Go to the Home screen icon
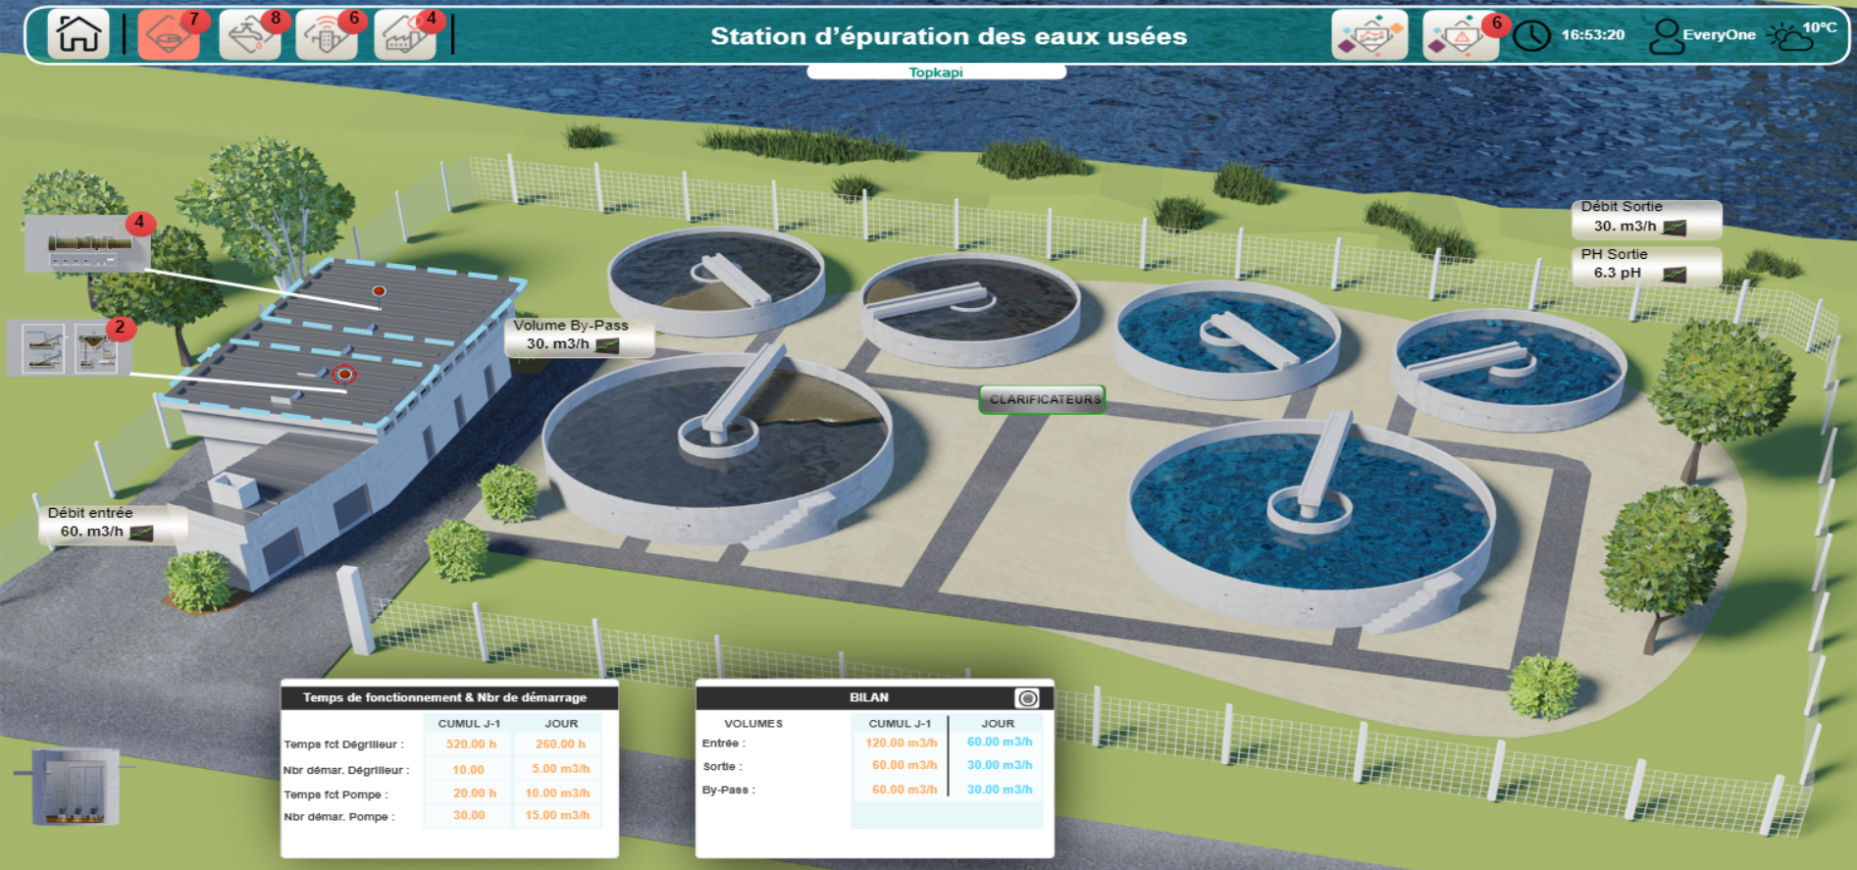 click(x=78, y=34)
